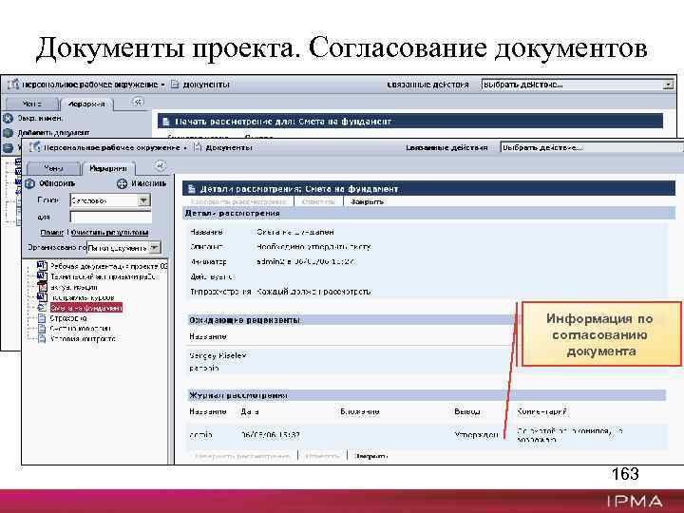Click icon beside highlighted Смета на фундамент
This screenshot has width=684, height=513.
pos(42,308)
